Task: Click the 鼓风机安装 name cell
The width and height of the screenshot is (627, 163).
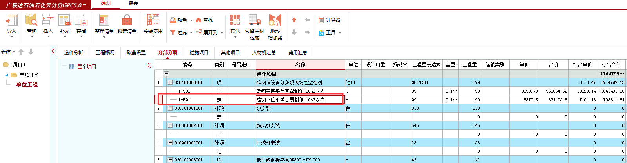Action: click(268, 125)
